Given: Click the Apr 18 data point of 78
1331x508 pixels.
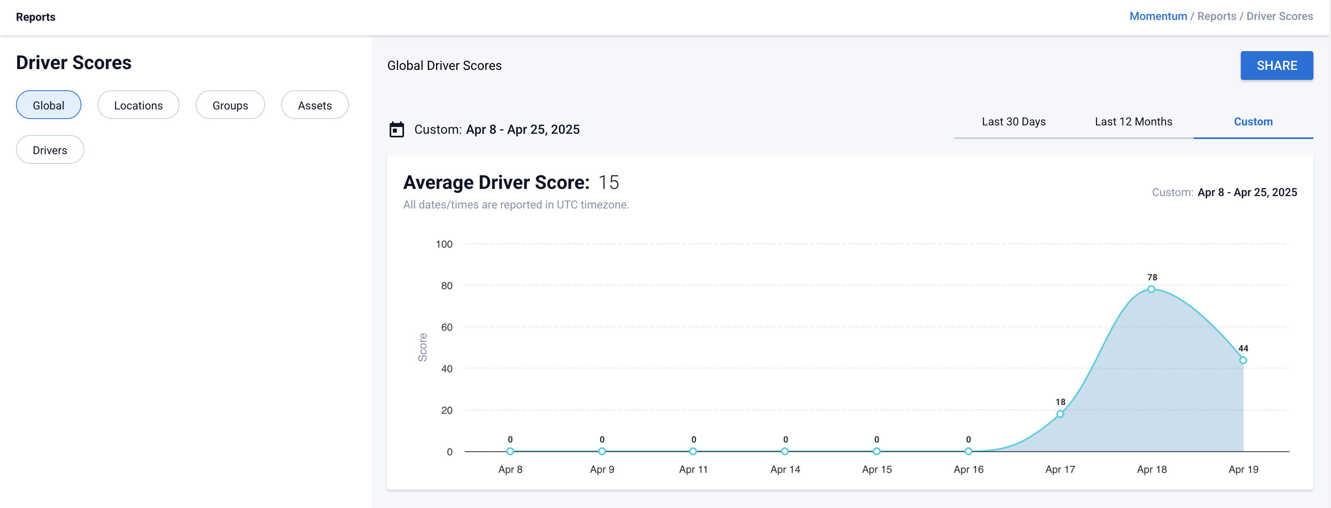Looking at the screenshot, I should pos(1151,290).
